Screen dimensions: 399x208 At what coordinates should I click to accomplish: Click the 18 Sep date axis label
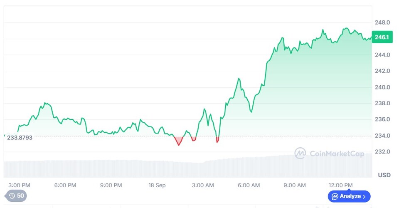(157, 185)
